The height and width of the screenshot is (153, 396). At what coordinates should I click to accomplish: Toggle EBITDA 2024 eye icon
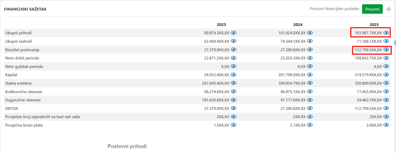tap(310, 108)
